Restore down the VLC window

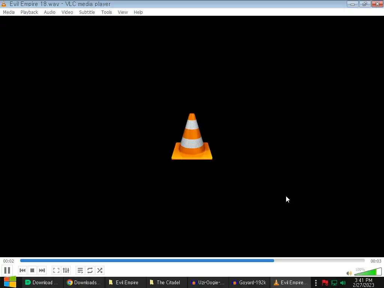(365, 4)
